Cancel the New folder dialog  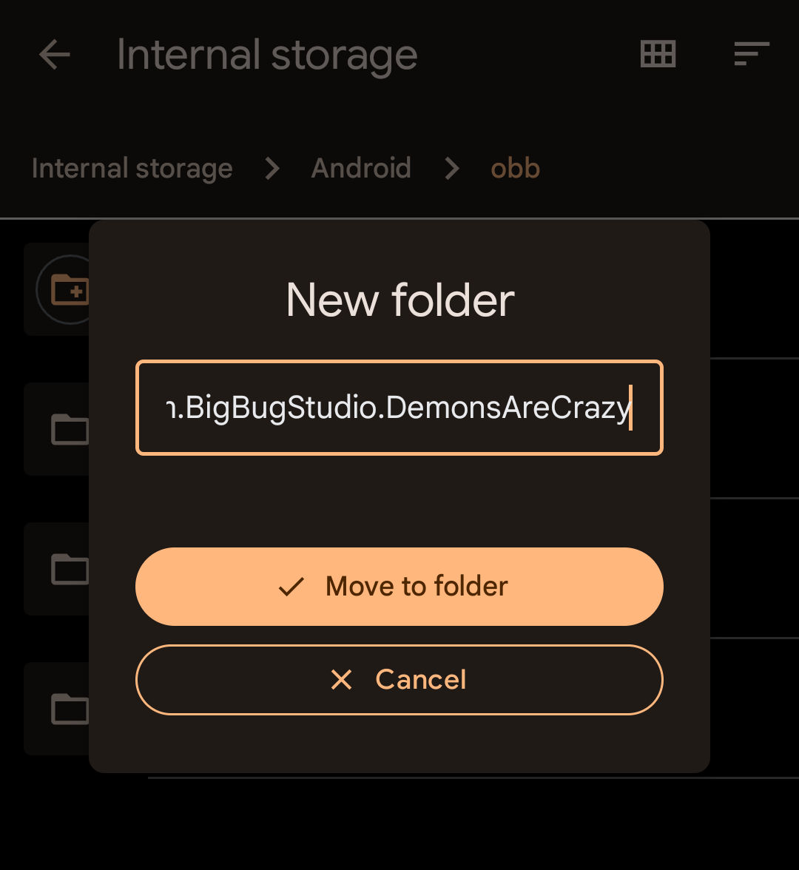pyautogui.click(x=399, y=679)
